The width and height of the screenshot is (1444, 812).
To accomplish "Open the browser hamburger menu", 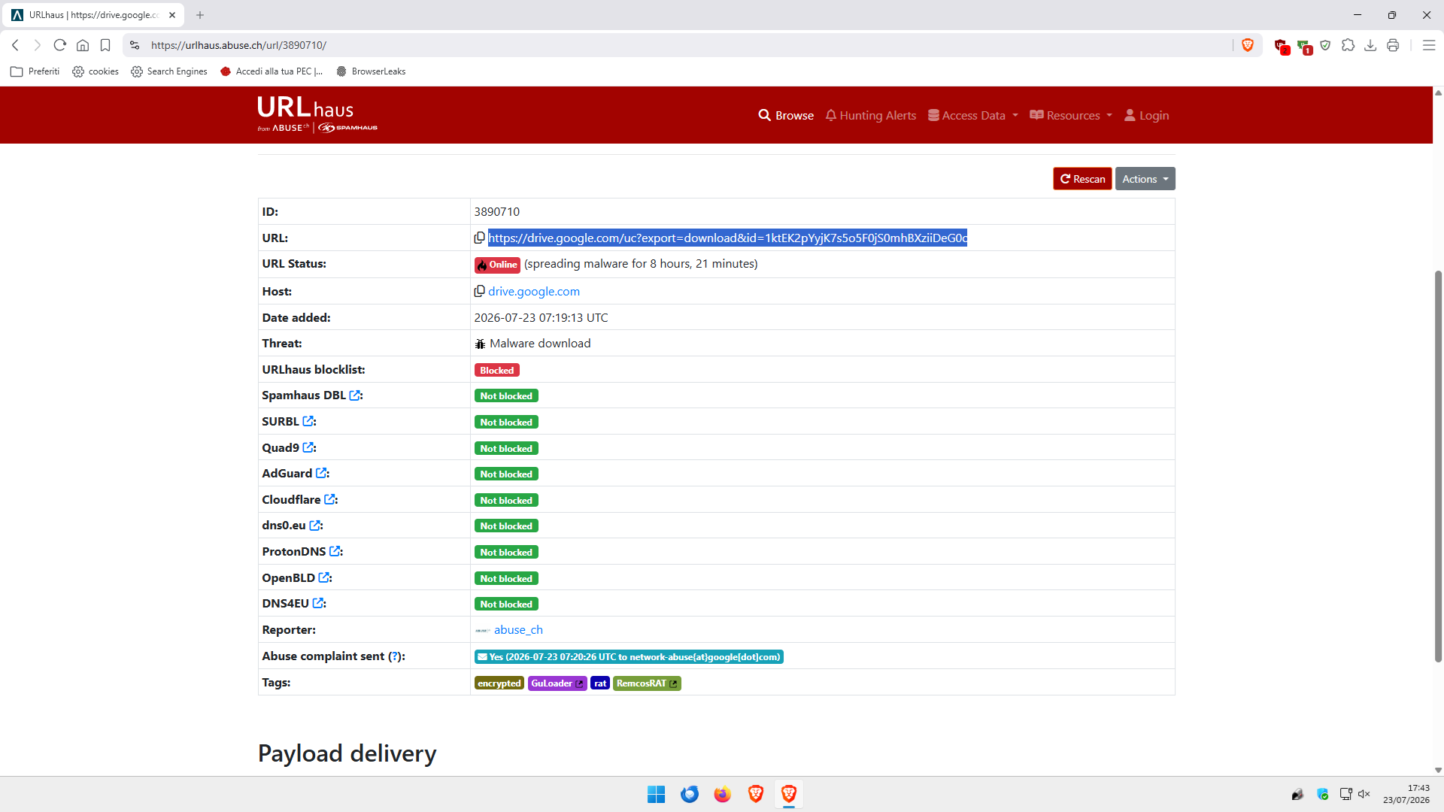I will tap(1429, 45).
